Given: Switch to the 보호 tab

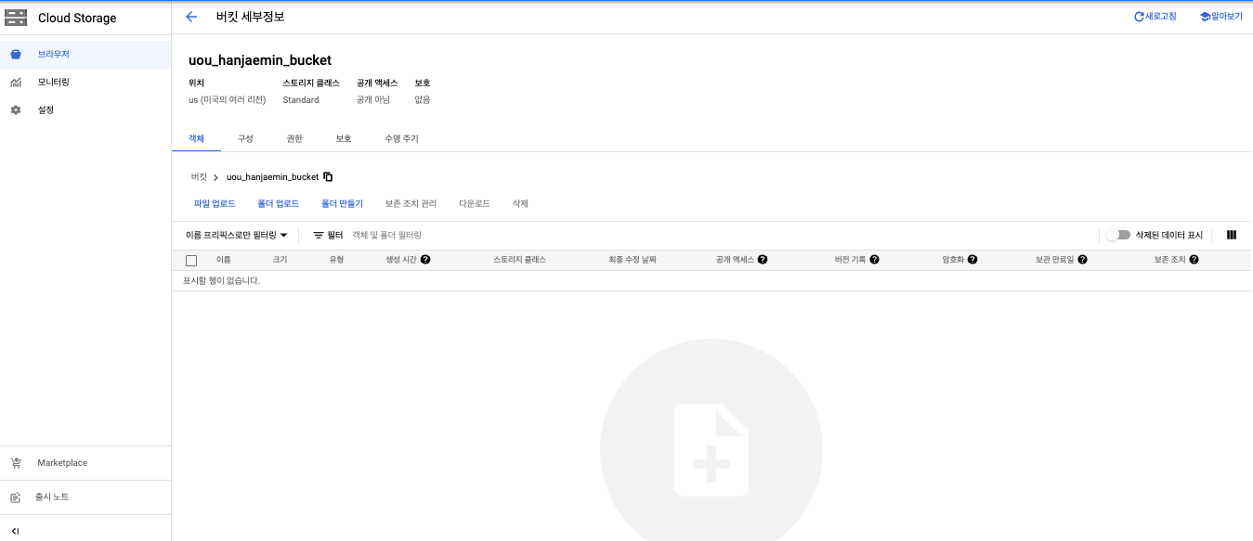Looking at the screenshot, I should [344, 138].
